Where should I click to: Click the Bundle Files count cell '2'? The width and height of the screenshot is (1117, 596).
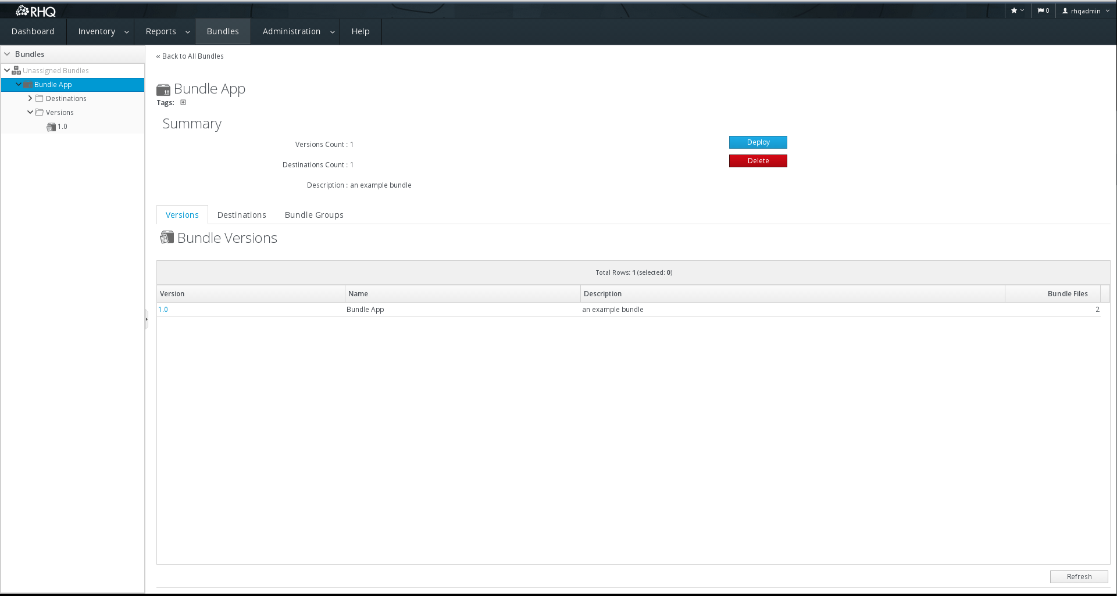(x=1052, y=310)
